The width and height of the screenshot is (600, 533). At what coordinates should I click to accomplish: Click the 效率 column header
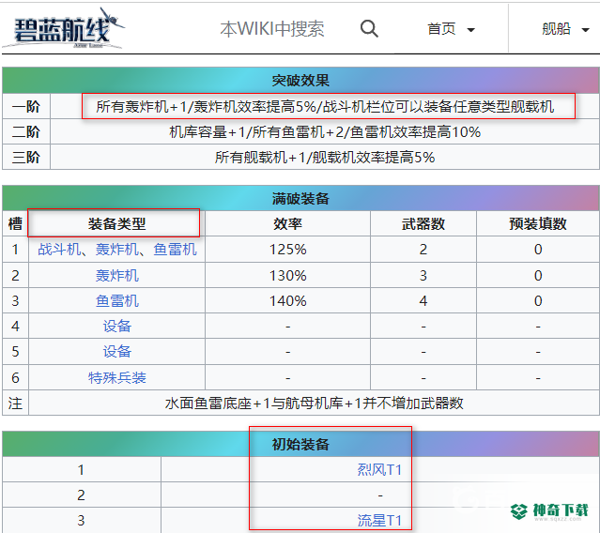(x=287, y=223)
